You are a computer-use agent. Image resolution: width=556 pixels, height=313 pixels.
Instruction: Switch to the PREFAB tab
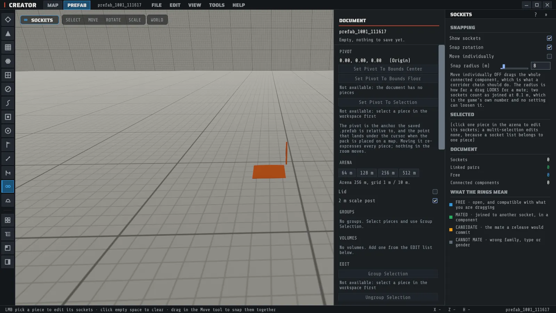(x=77, y=5)
